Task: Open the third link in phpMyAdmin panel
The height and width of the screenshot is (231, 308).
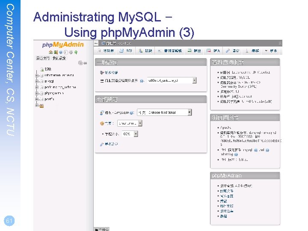Action: pyautogui.click(x=227, y=196)
